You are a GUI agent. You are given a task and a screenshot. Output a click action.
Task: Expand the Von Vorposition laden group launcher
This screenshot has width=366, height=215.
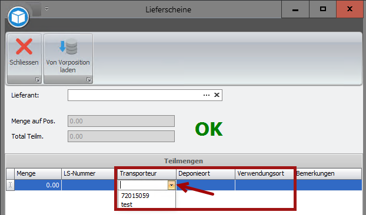(x=89, y=80)
